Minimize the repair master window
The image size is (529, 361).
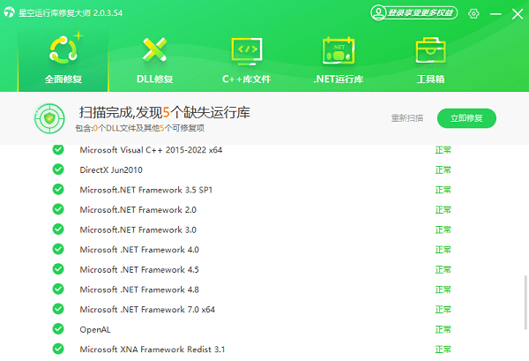(495, 14)
